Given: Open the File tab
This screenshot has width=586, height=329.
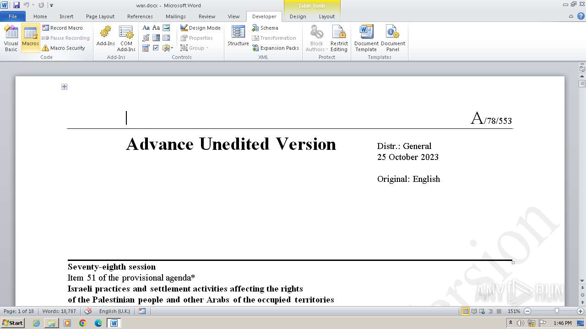Looking at the screenshot, I should pos(13,16).
